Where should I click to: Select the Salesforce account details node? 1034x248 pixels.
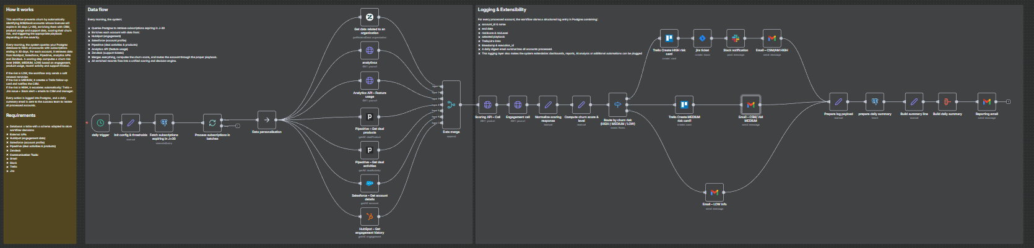[370, 184]
